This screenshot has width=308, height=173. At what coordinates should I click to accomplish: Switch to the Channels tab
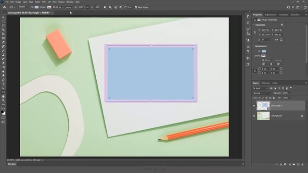coord(265,83)
